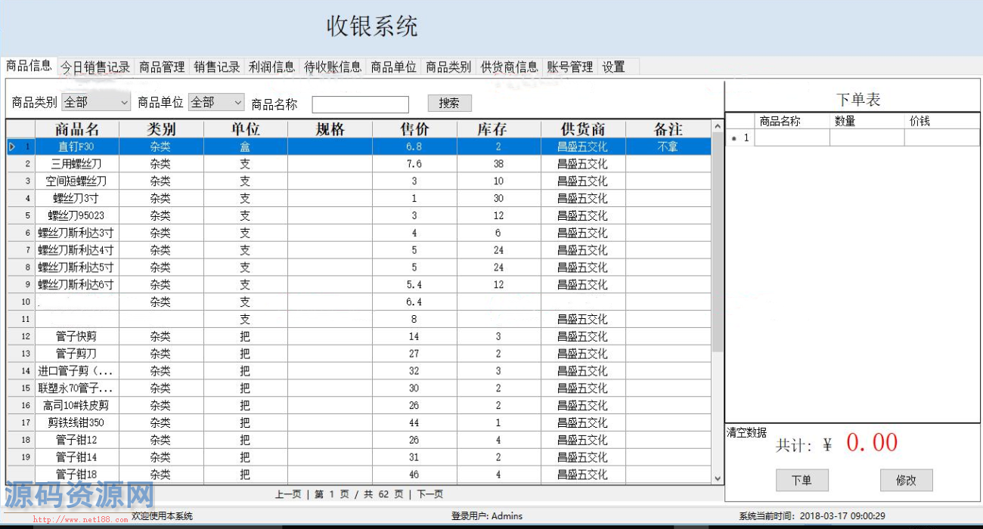Switch to the 今日销售记录 tab

(x=95, y=67)
